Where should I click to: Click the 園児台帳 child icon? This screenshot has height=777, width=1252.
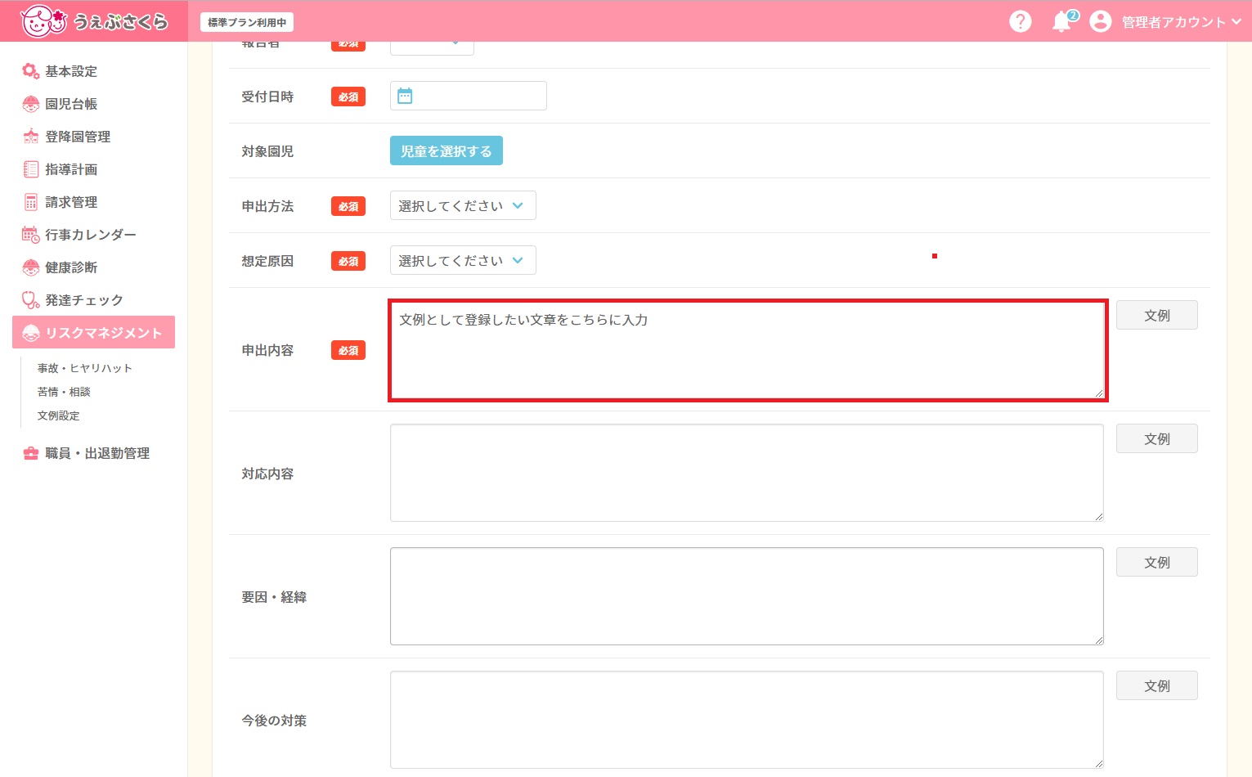tap(30, 104)
